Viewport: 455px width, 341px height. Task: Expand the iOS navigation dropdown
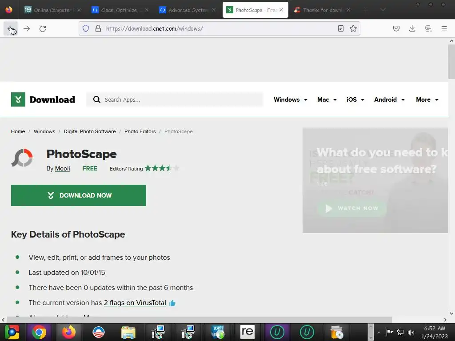355,99
